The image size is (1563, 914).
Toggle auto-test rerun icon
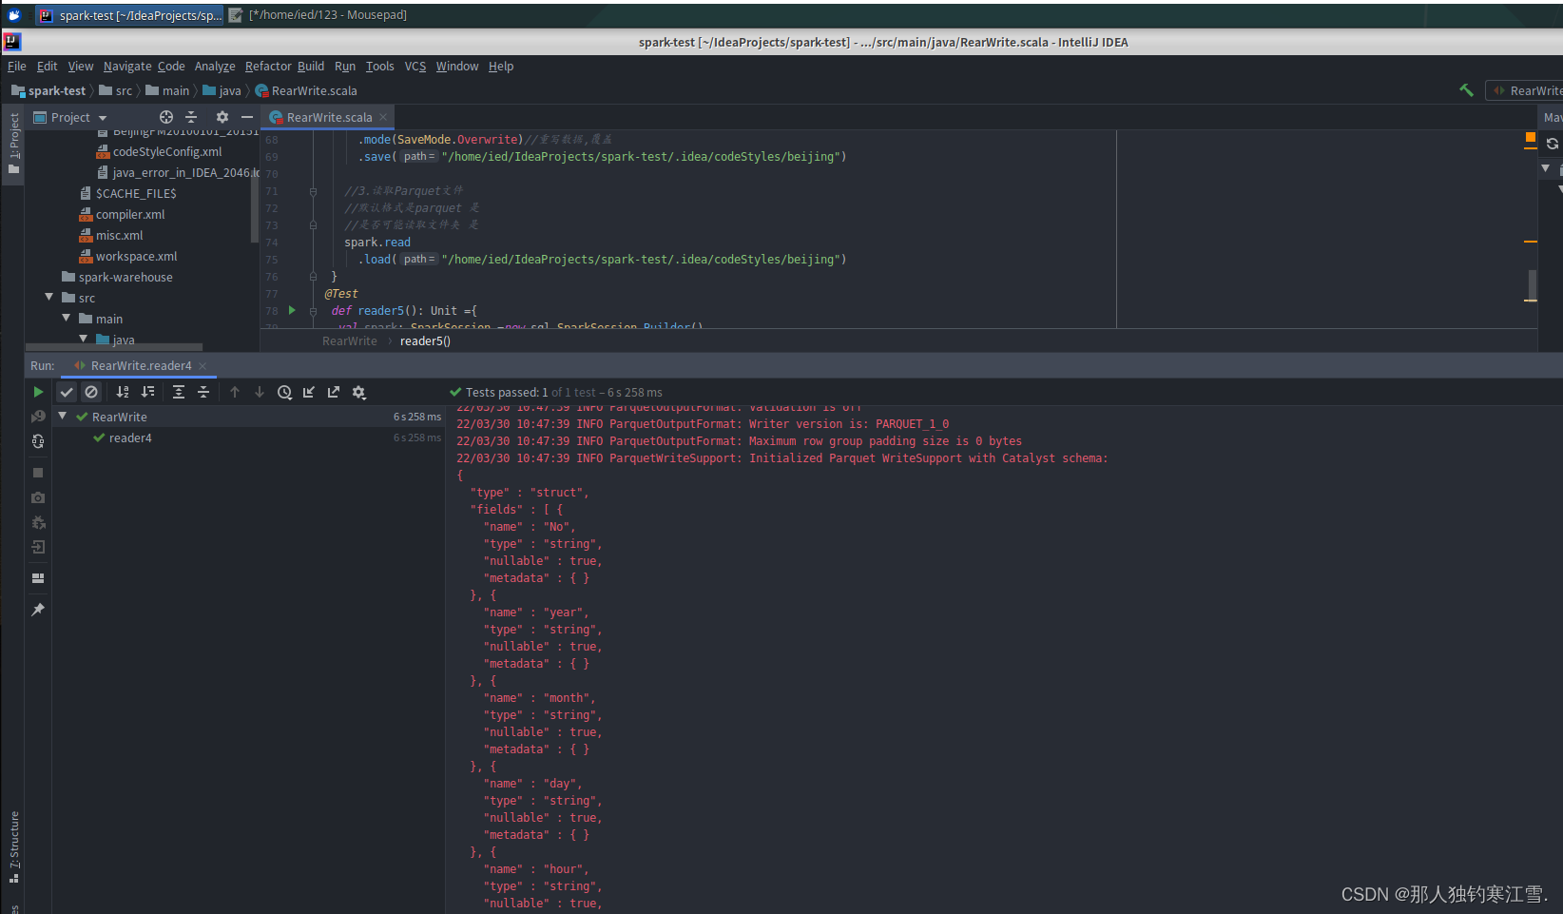pos(38,441)
